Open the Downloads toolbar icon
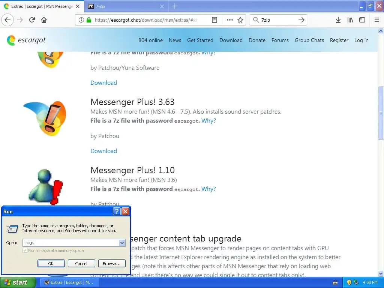 click(x=338, y=20)
